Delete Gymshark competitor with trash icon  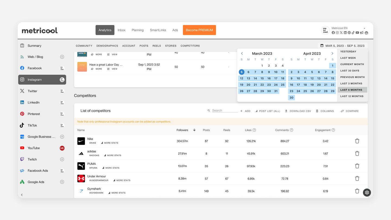point(357,191)
